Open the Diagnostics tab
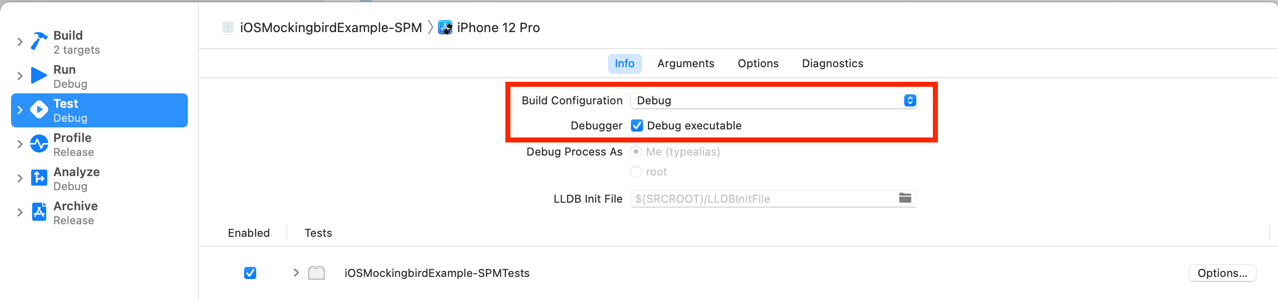The height and width of the screenshot is (301, 1278). 832,63
